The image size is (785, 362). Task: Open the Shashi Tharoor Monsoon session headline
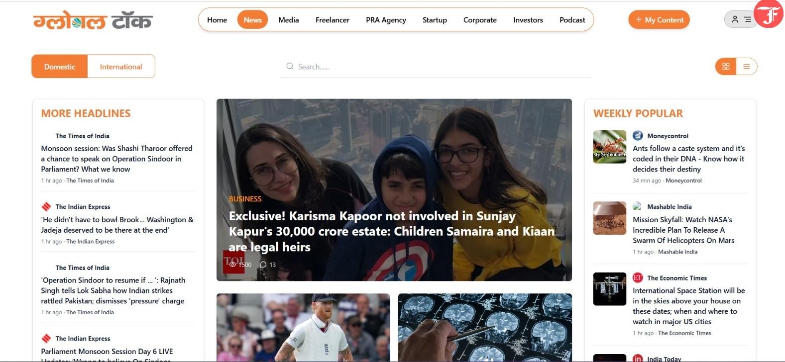[117, 159]
